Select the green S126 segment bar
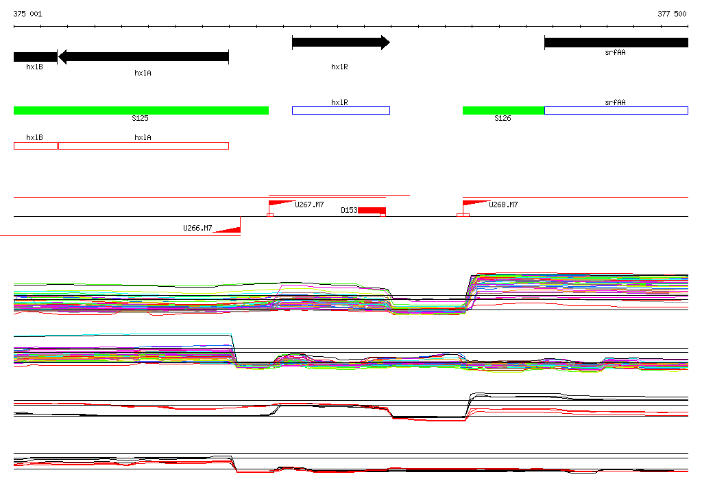This screenshot has height=490, width=702. (x=503, y=110)
